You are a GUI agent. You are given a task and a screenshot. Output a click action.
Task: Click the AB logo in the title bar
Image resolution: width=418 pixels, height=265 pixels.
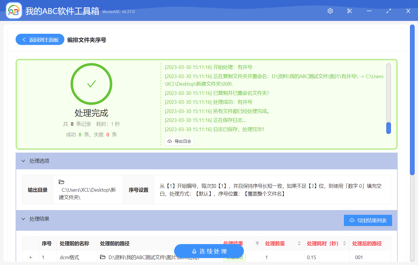point(14,11)
